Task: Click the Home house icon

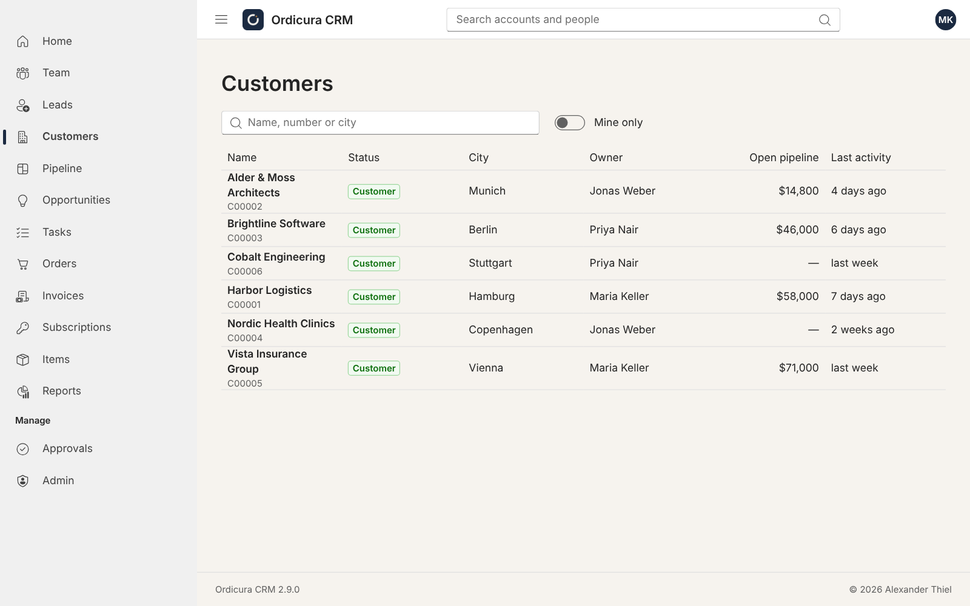Action: (23, 41)
